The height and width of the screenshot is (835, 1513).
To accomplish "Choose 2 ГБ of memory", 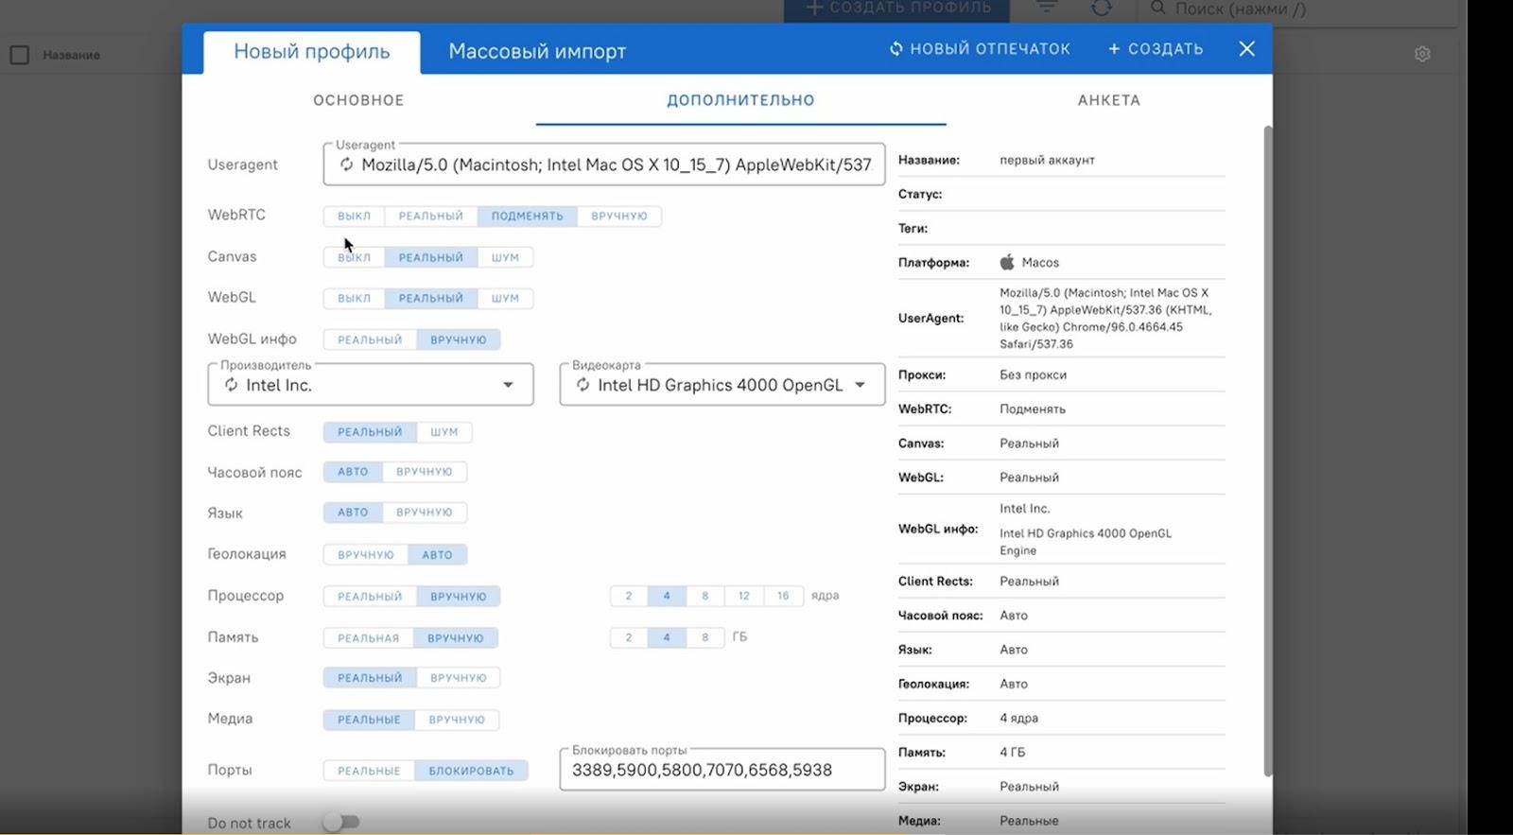I will coord(629,637).
